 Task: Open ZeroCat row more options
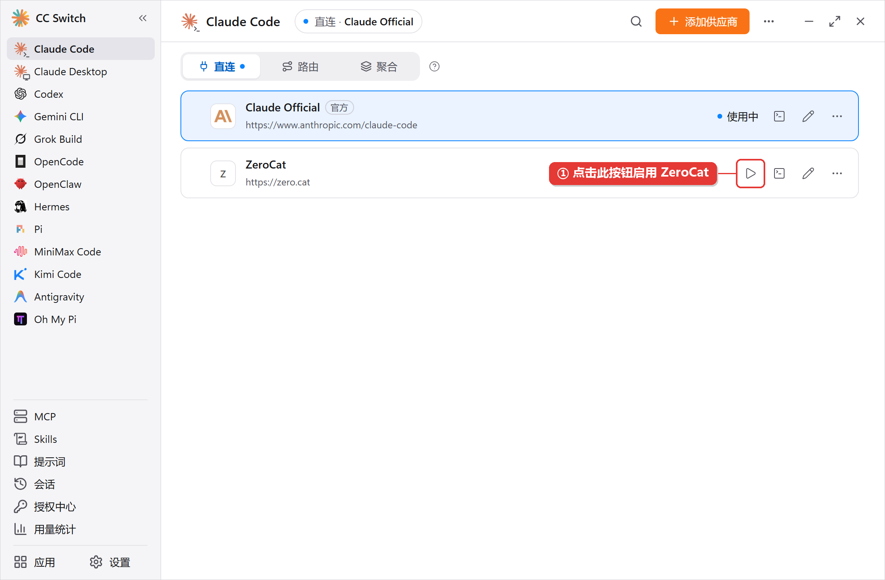pos(837,173)
